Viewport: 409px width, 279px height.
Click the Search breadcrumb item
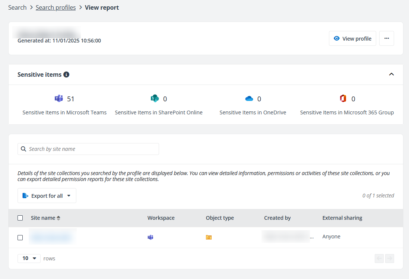tap(17, 7)
